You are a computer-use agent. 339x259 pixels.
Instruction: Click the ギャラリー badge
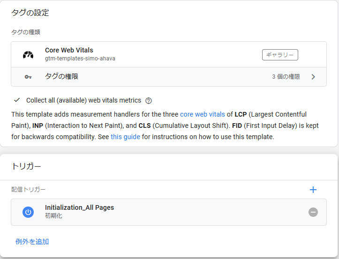click(280, 55)
